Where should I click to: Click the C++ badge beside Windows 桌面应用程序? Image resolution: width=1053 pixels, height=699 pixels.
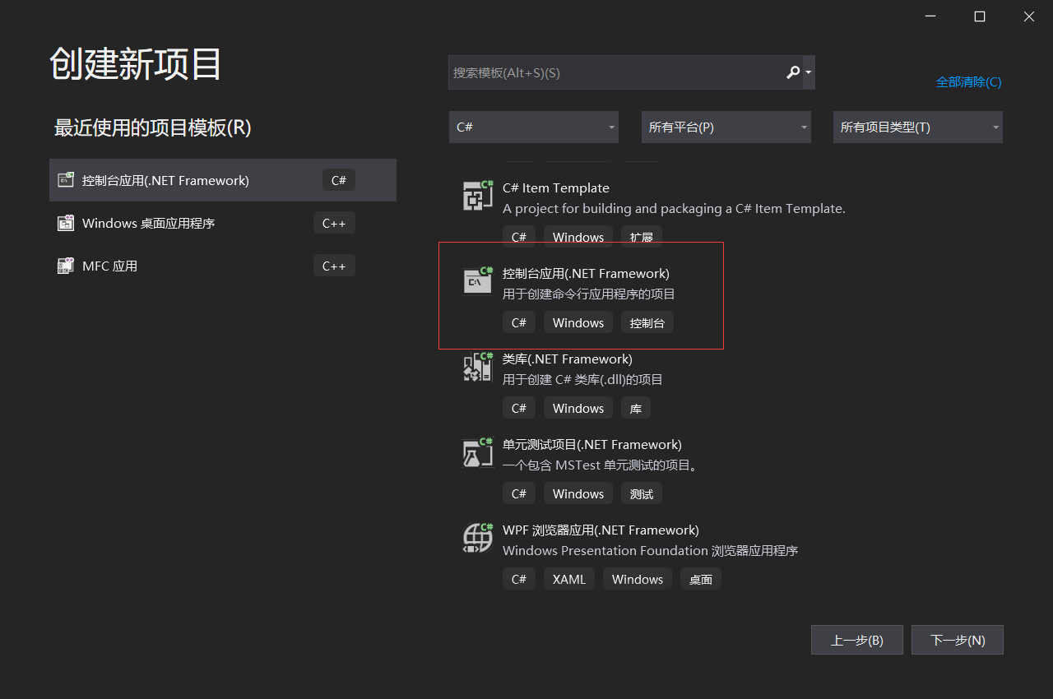pyautogui.click(x=334, y=223)
